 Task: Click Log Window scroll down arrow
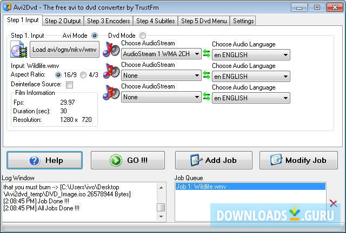[x=161, y=216]
